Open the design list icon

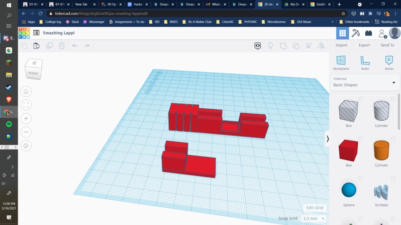point(36,33)
